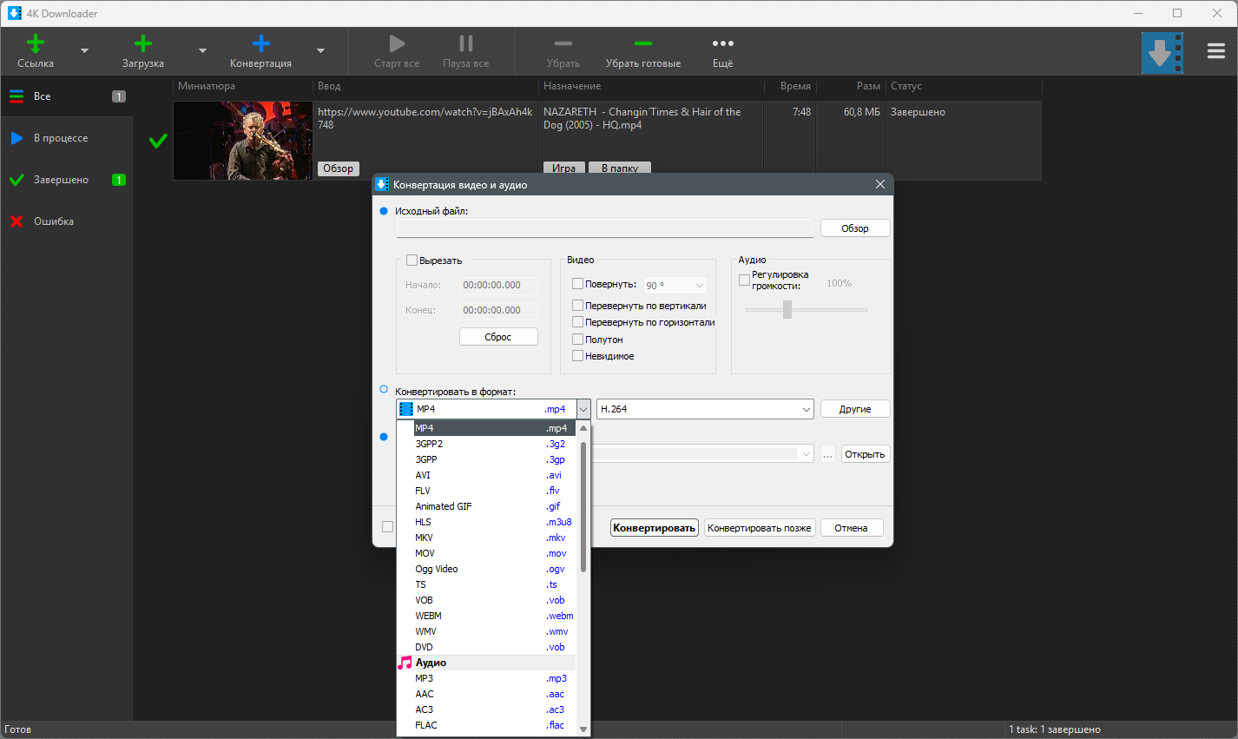Click the Пауза все pause icon

coord(466,43)
